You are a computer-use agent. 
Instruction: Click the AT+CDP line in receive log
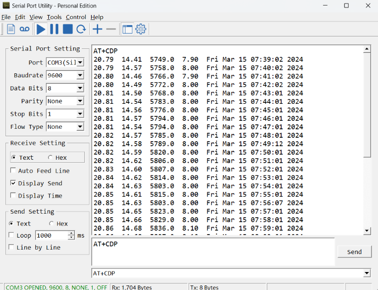tap(106, 51)
